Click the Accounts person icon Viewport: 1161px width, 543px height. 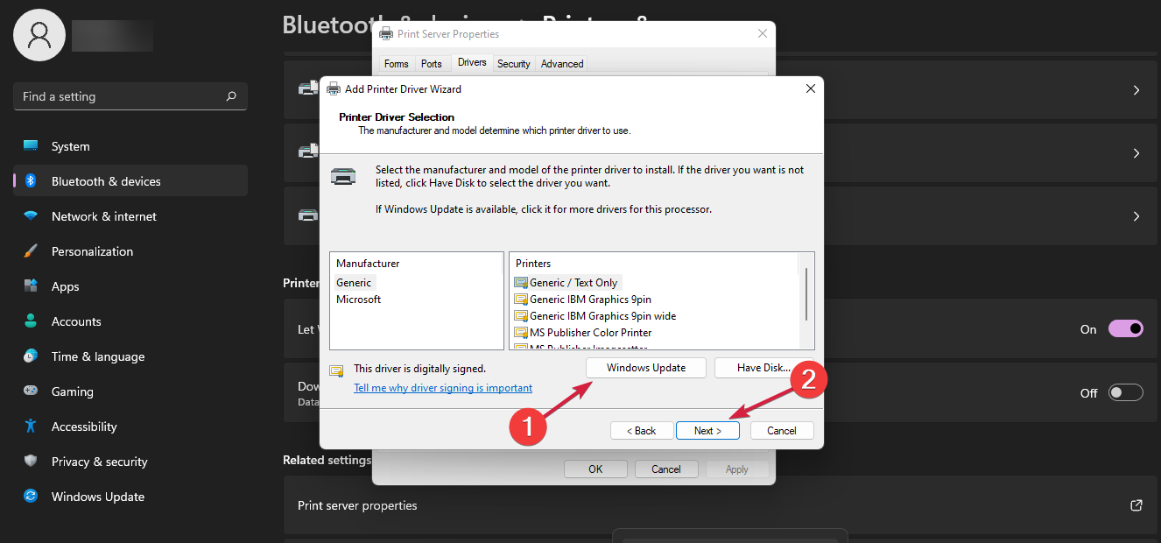(31, 321)
